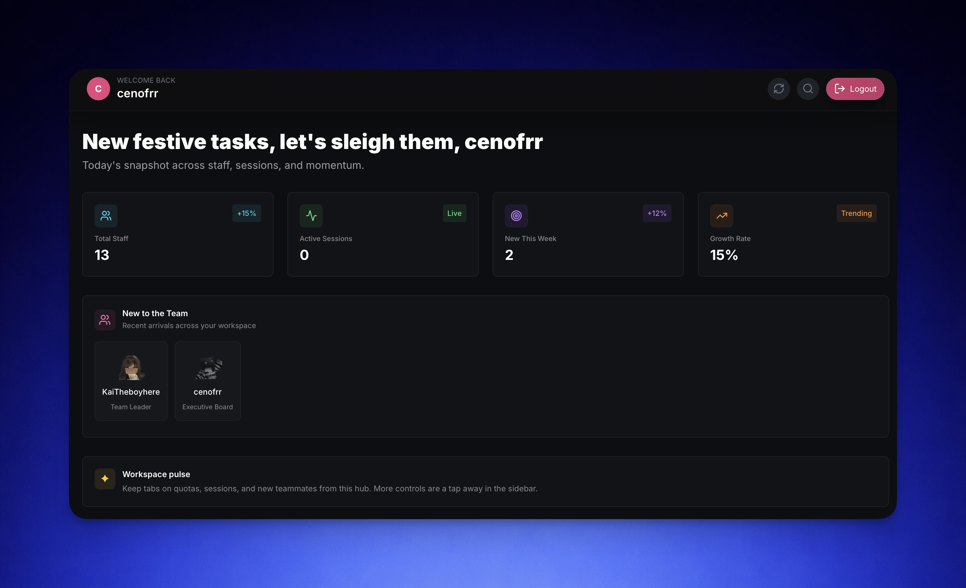Open cenofrr's avatar thumbnail
Image resolution: width=966 pixels, height=588 pixels.
coord(208,367)
